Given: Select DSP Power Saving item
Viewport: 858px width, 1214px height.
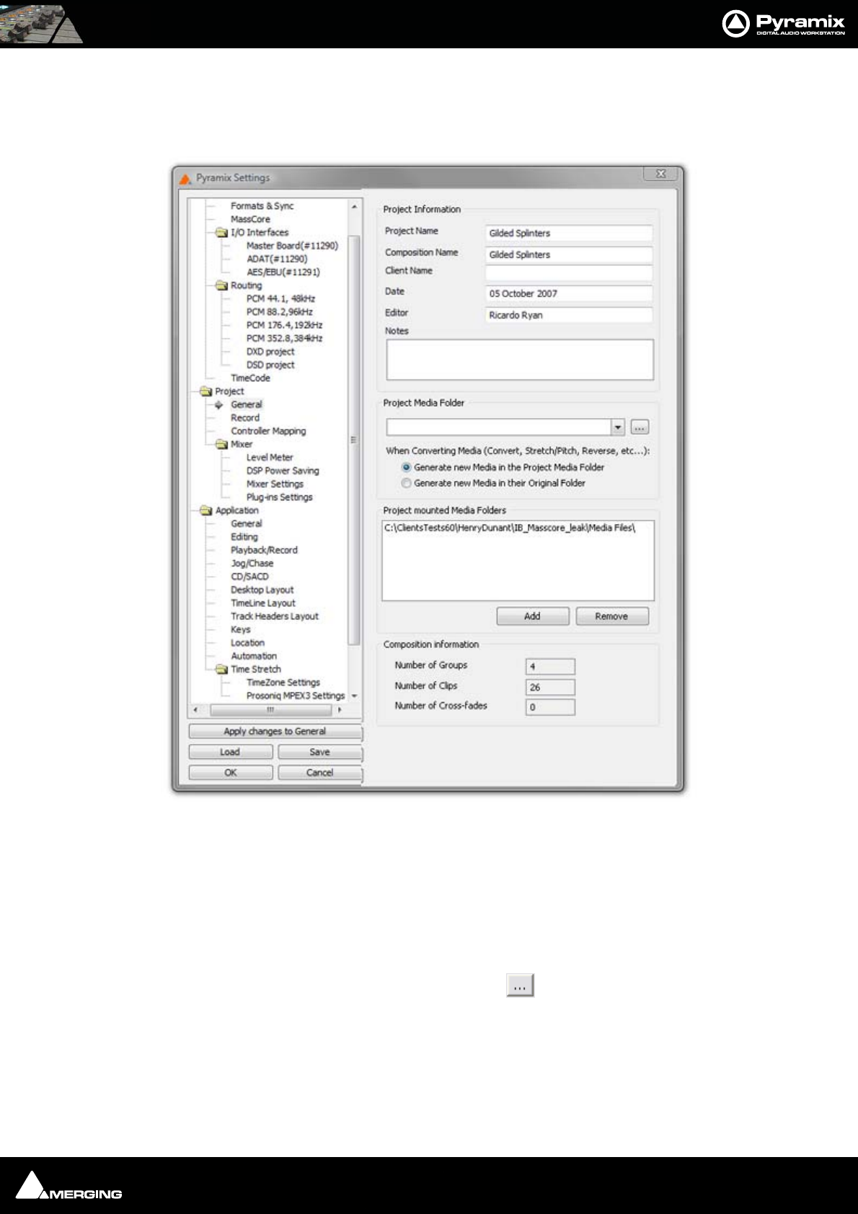Looking at the screenshot, I should [283, 471].
